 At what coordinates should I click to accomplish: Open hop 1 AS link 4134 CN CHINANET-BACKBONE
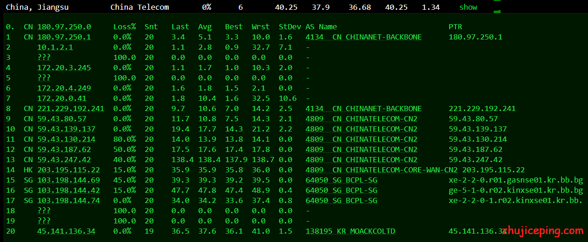[363, 37]
